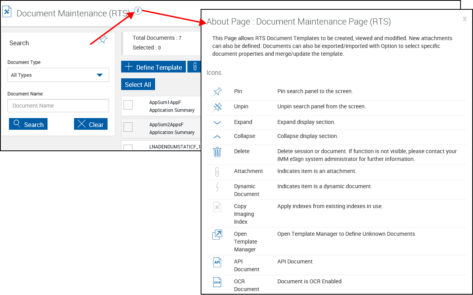Screen dimensions: 473x295
Task: Select the API Document icon
Action: point(217,262)
